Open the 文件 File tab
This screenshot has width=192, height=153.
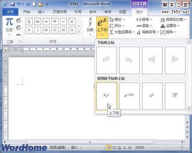click(x=10, y=12)
